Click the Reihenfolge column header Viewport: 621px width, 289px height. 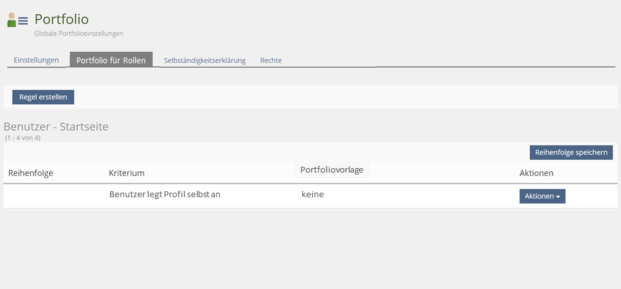(30, 173)
